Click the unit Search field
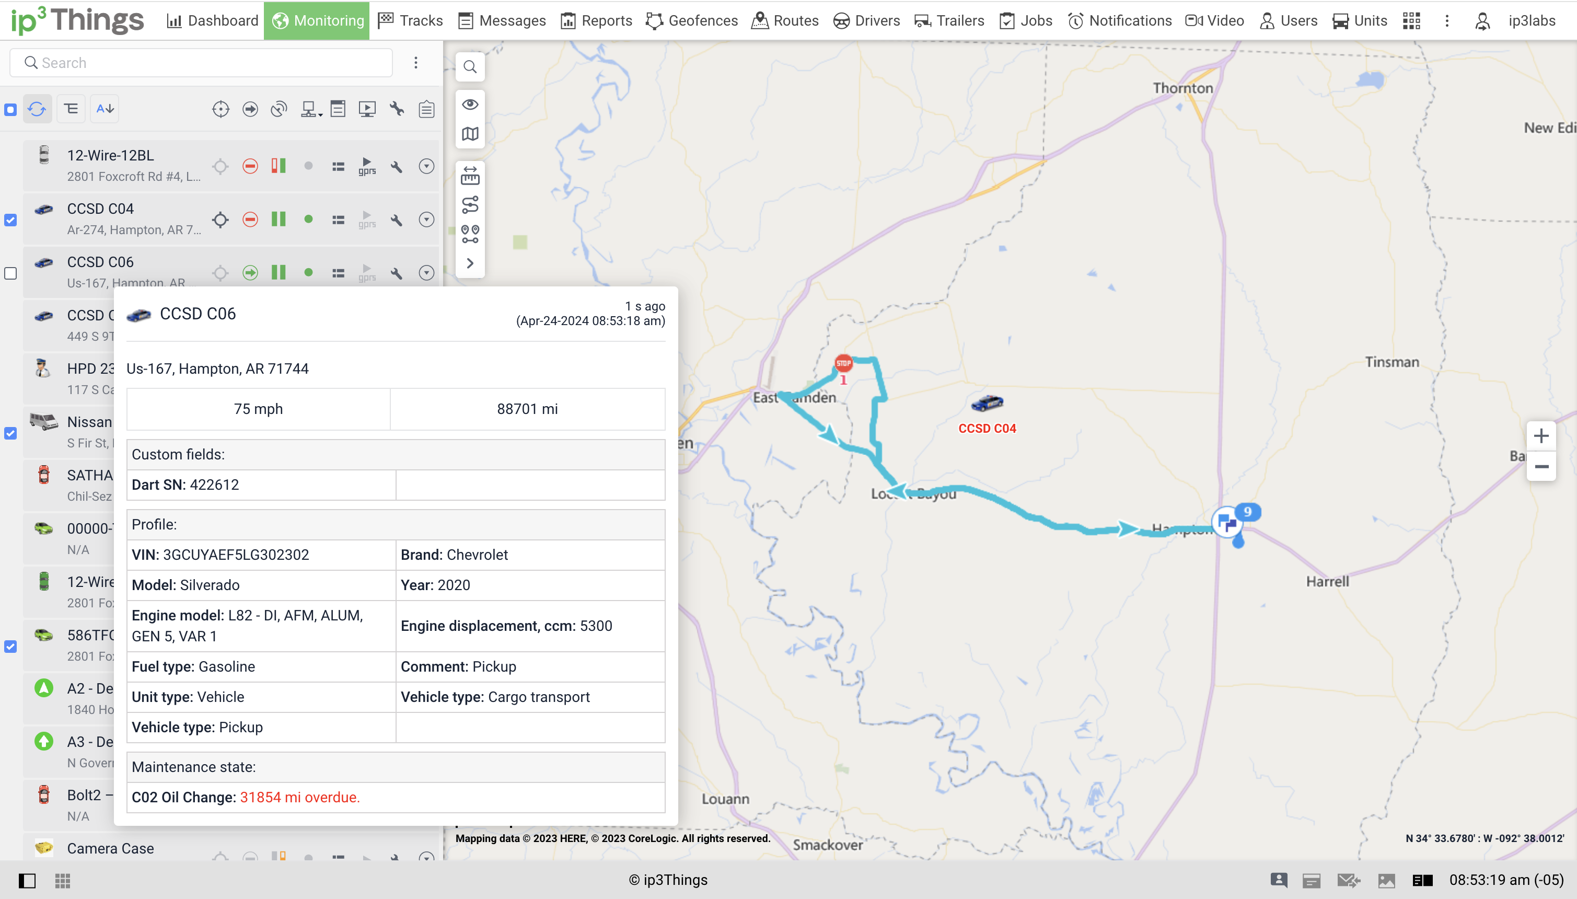The width and height of the screenshot is (1577, 899). (201, 63)
